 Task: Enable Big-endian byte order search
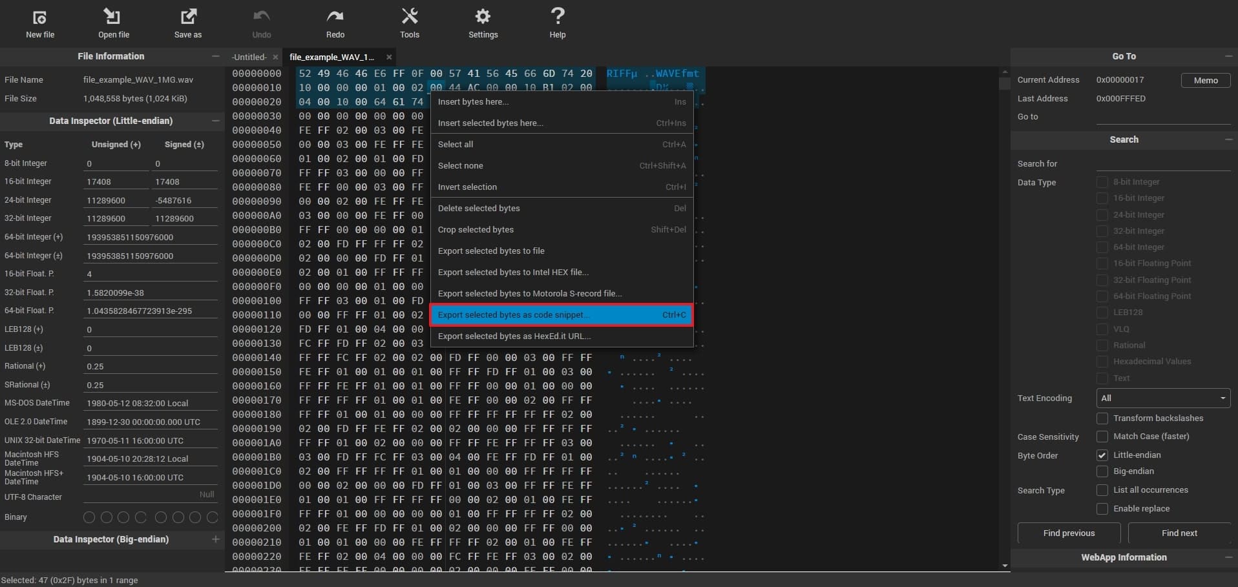pos(1102,471)
